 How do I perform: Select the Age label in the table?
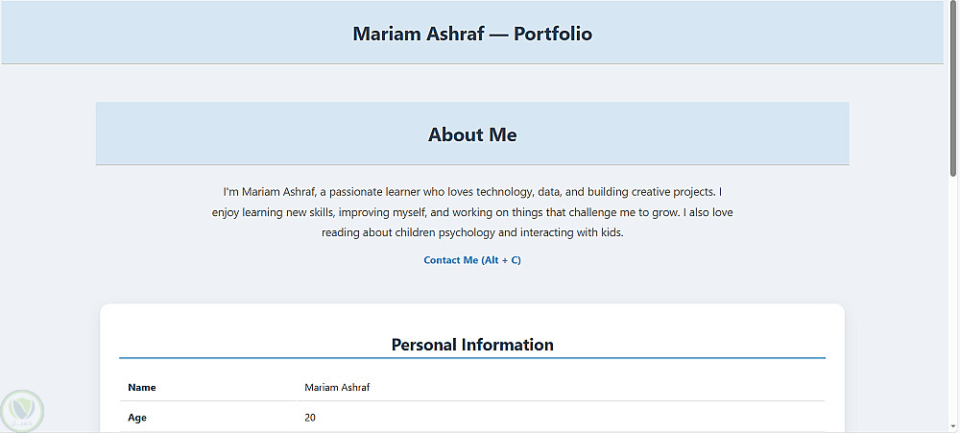[x=137, y=418]
